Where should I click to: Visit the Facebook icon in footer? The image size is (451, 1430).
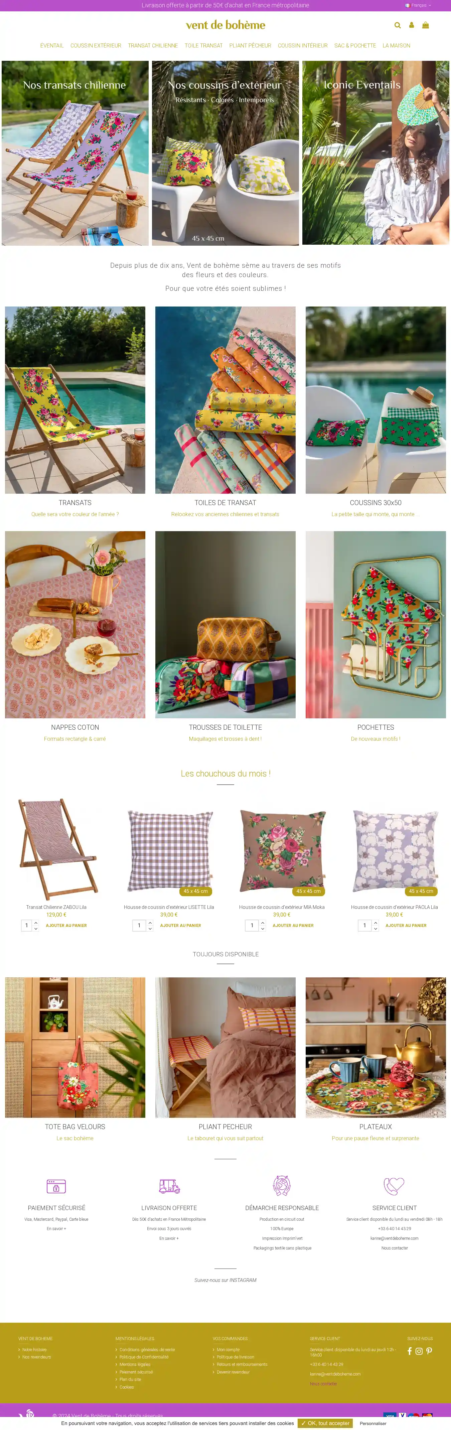coord(409,1351)
